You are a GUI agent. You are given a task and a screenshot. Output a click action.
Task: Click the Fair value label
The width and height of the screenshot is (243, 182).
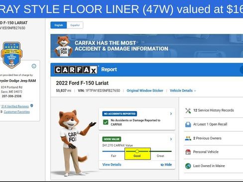[114, 156]
